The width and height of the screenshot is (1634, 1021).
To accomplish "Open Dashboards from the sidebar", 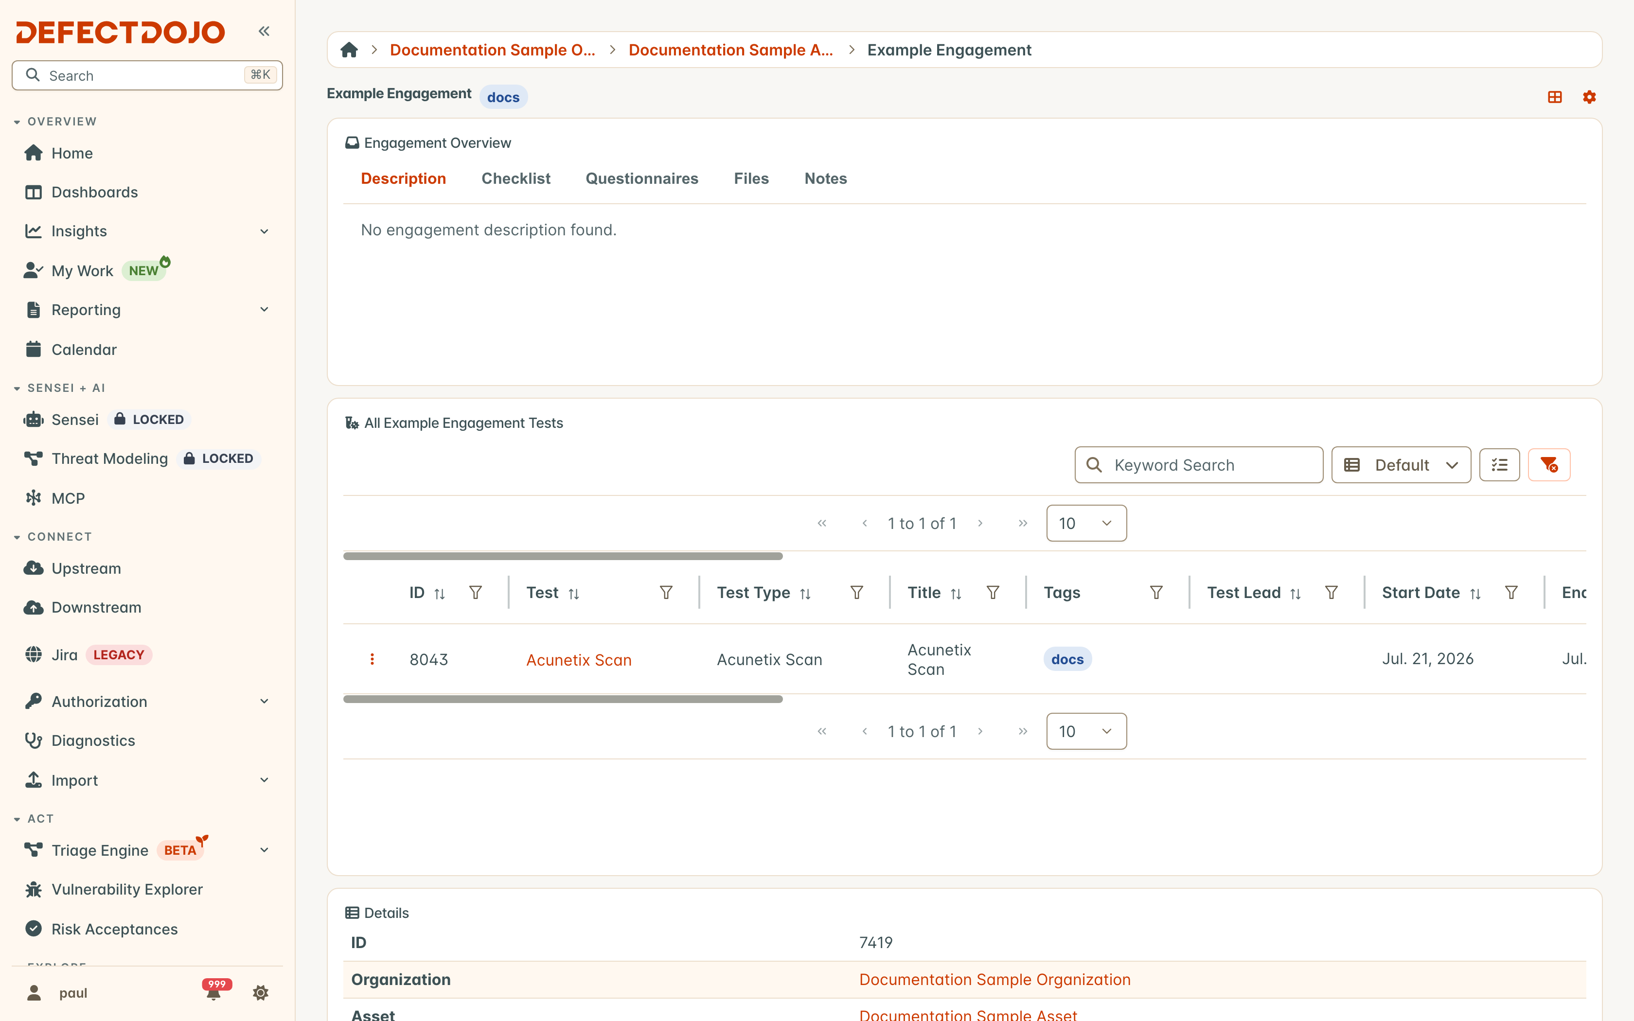I will pos(94,193).
